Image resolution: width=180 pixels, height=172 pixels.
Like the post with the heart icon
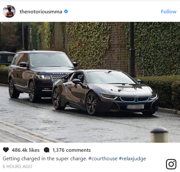pos(6,150)
